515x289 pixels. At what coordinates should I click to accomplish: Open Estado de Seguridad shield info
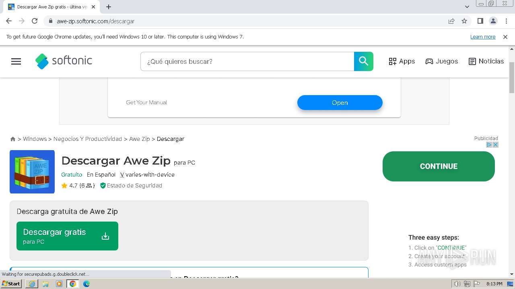[x=131, y=185]
